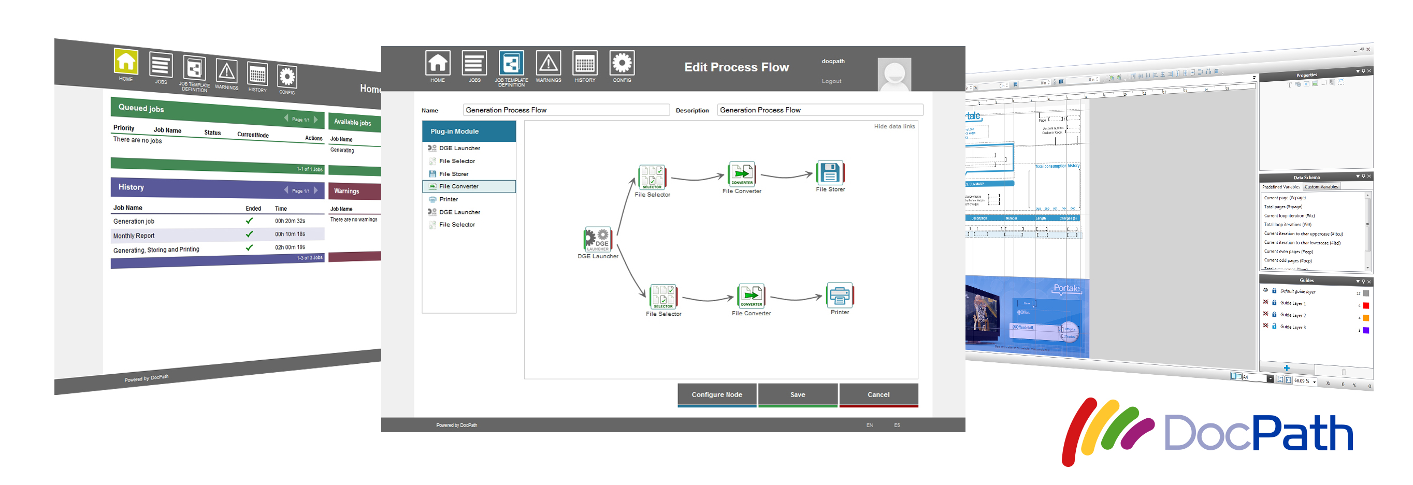Screen dimensions: 1413x485
Task: Click the Configure Node button
Action: pos(716,395)
